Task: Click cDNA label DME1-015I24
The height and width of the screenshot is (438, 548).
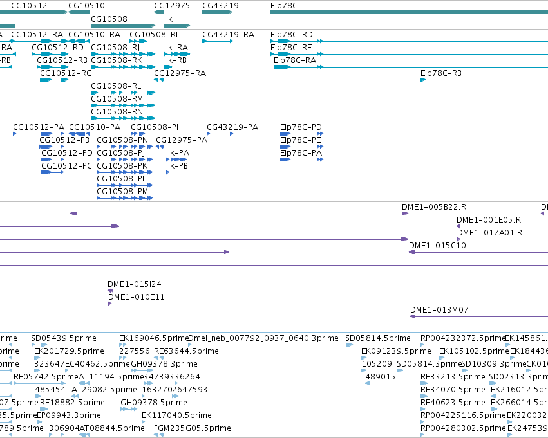Action: point(135,284)
